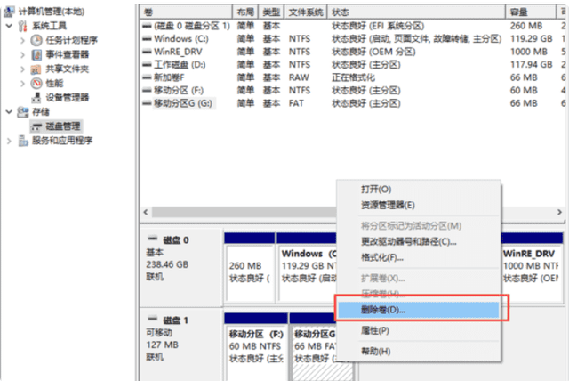Click the Task Scheduler clock icon
569x381 pixels.
tap(36, 40)
